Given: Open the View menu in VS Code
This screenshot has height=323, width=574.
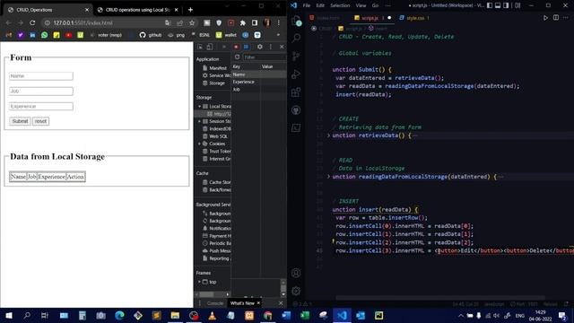Looking at the screenshot, I should coord(361,5).
